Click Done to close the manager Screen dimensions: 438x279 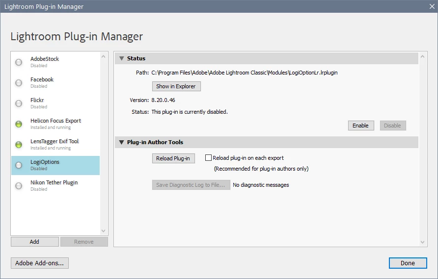(408, 263)
